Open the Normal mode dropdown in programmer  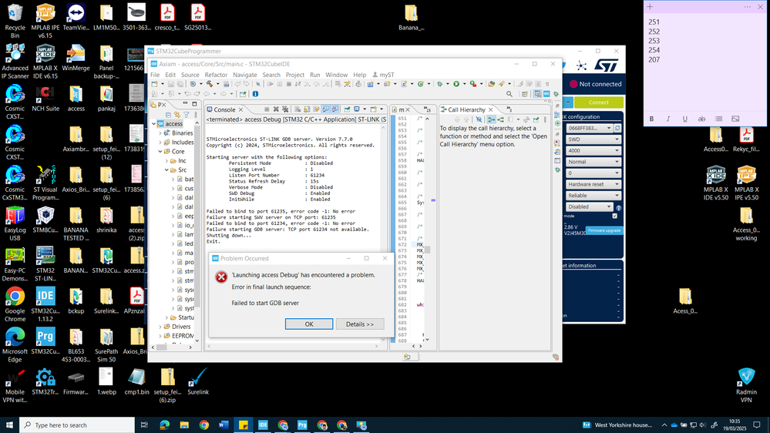pyautogui.click(x=593, y=162)
